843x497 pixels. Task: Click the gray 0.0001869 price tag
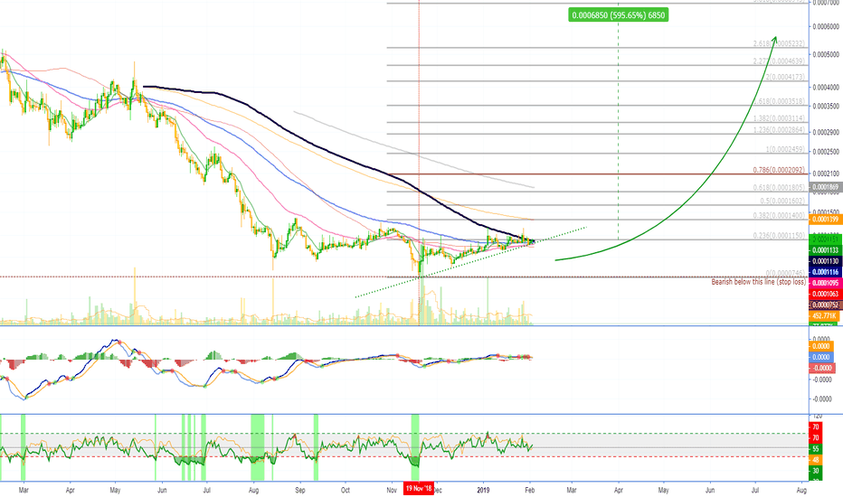(x=825, y=187)
